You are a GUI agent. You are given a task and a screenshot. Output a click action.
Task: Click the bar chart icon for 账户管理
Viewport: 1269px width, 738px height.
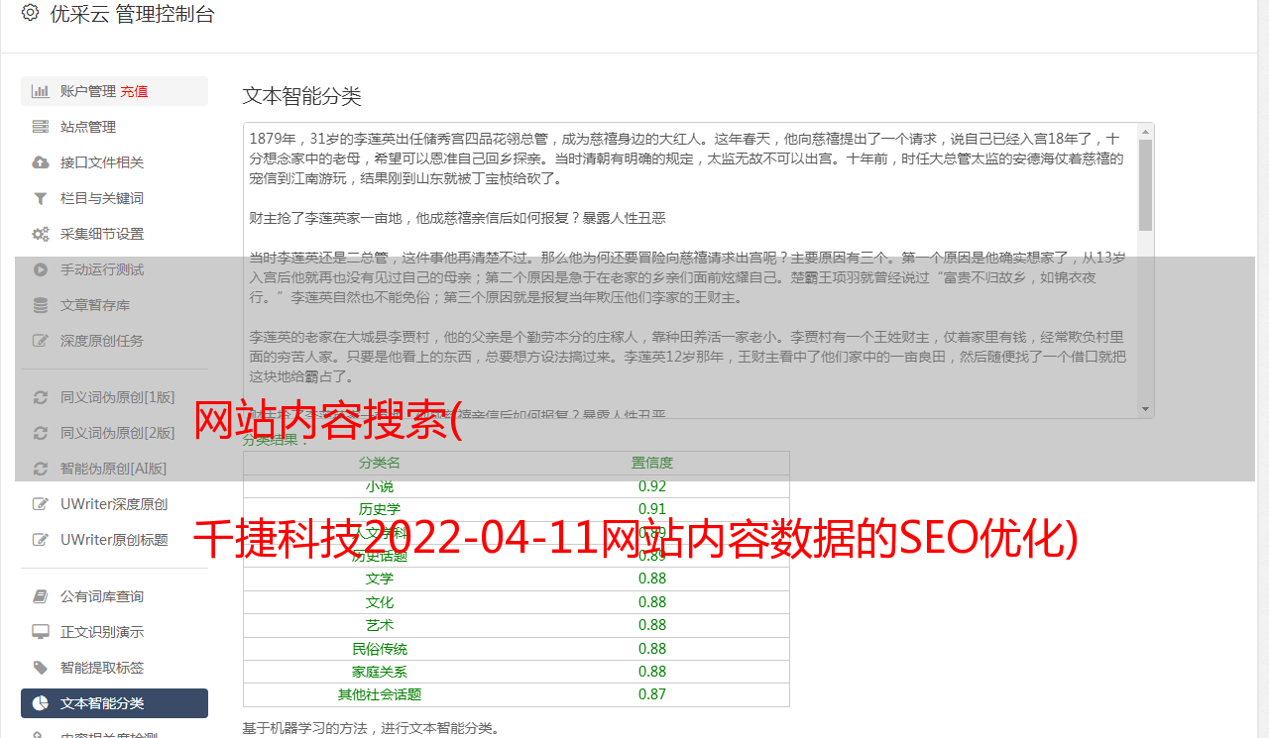pos(41,91)
